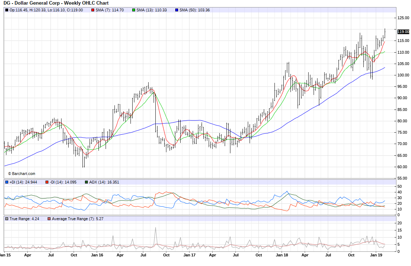
Task: Click the 60.00 price axis label
Action: point(403,167)
